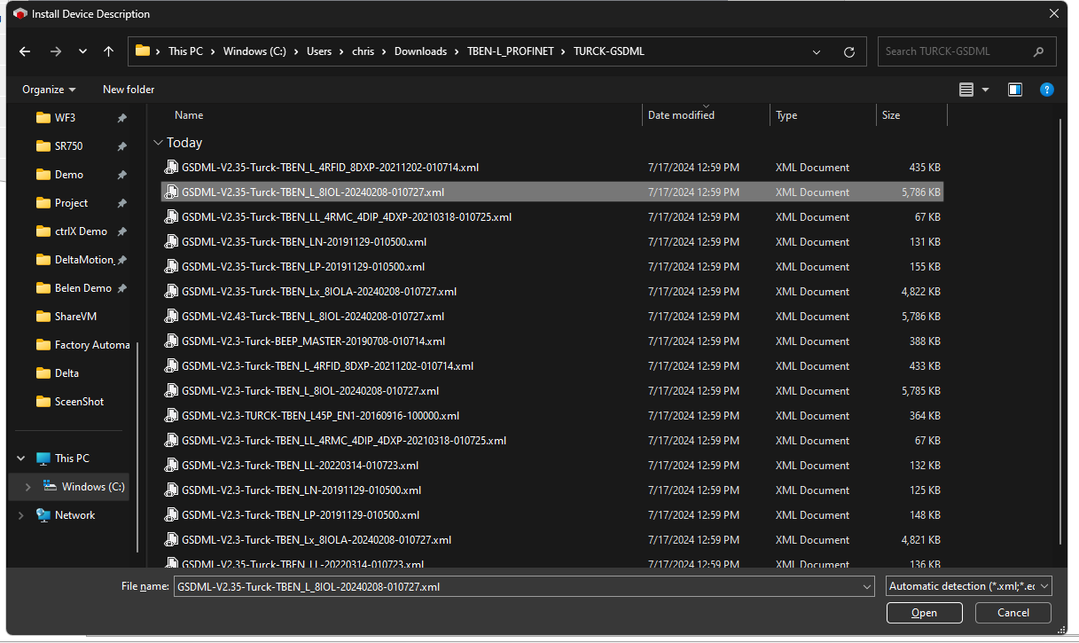Select GSDML-V2.3-Turck-TBEN_Lx_8IOLA file icon
This screenshot has height=643, width=1079.
[x=171, y=540]
